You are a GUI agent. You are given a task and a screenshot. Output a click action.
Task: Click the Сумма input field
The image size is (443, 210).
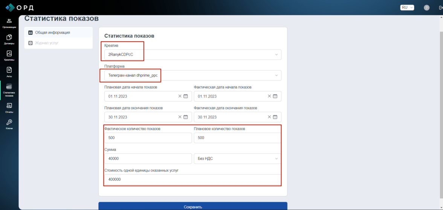(x=148, y=159)
